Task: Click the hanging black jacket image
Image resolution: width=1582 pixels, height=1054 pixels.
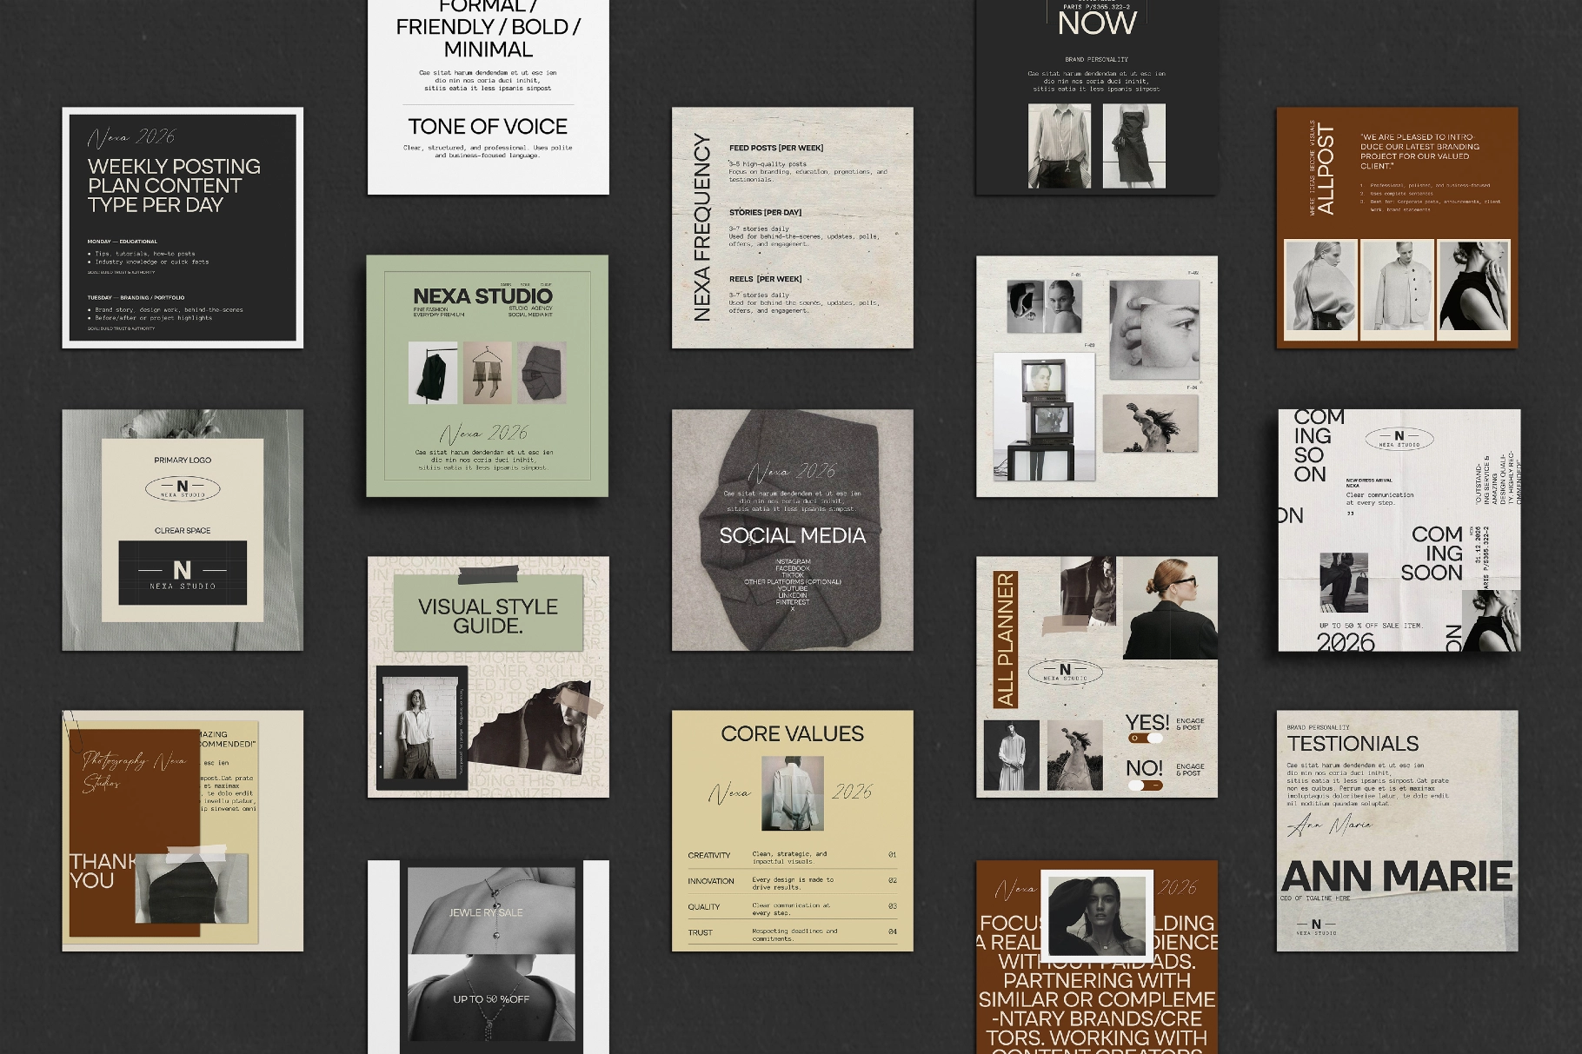Action: tap(433, 372)
